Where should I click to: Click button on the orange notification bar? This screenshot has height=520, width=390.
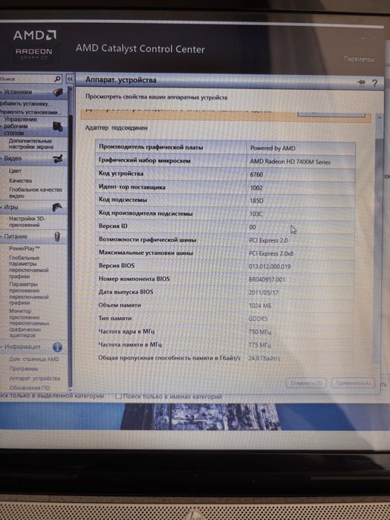point(331,114)
